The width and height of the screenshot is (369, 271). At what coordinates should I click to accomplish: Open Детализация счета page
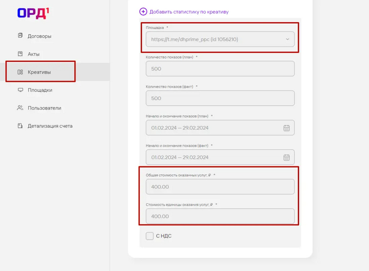coord(50,126)
